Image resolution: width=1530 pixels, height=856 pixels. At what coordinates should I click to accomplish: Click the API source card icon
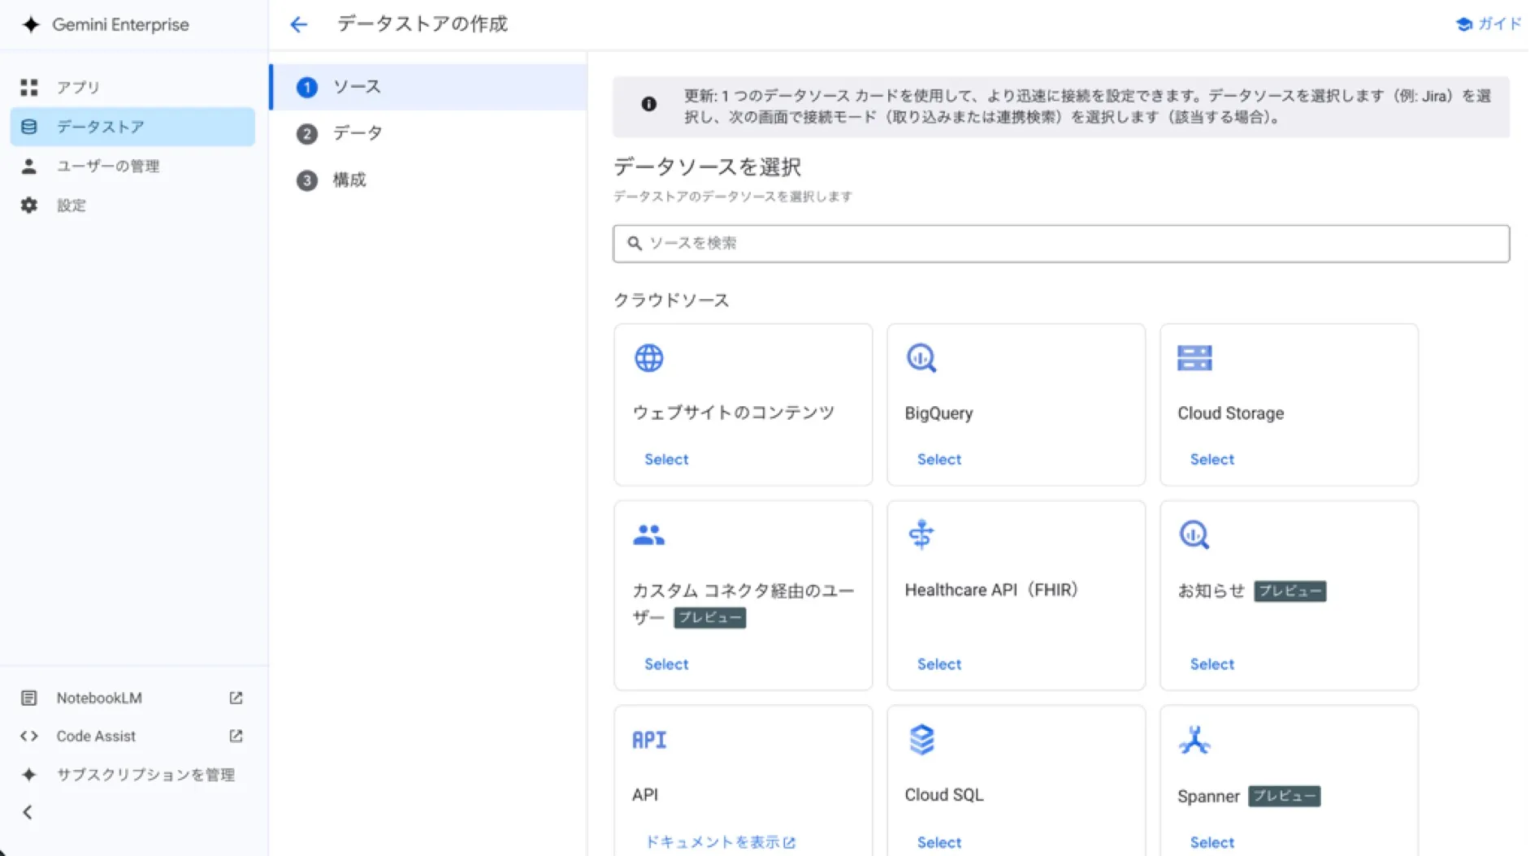648,739
